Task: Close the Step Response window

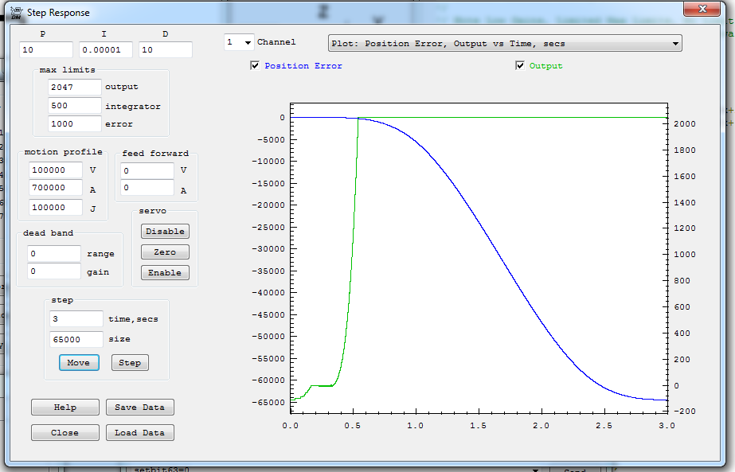Action: pyautogui.click(x=704, y=8)
